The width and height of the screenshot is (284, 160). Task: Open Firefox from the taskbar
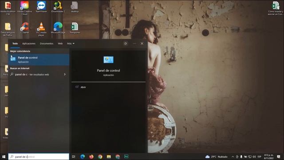[91, 156]
